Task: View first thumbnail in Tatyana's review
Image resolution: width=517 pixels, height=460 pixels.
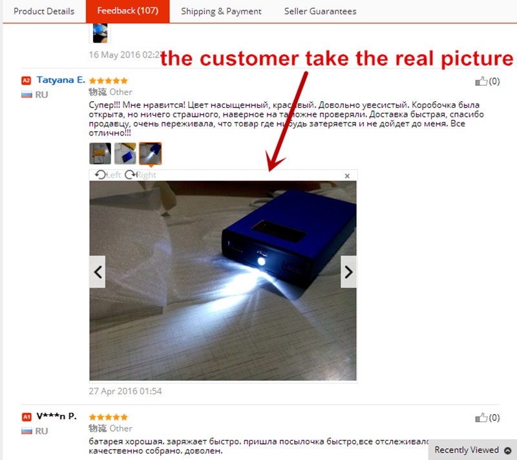Action: (x=100, y=154)
